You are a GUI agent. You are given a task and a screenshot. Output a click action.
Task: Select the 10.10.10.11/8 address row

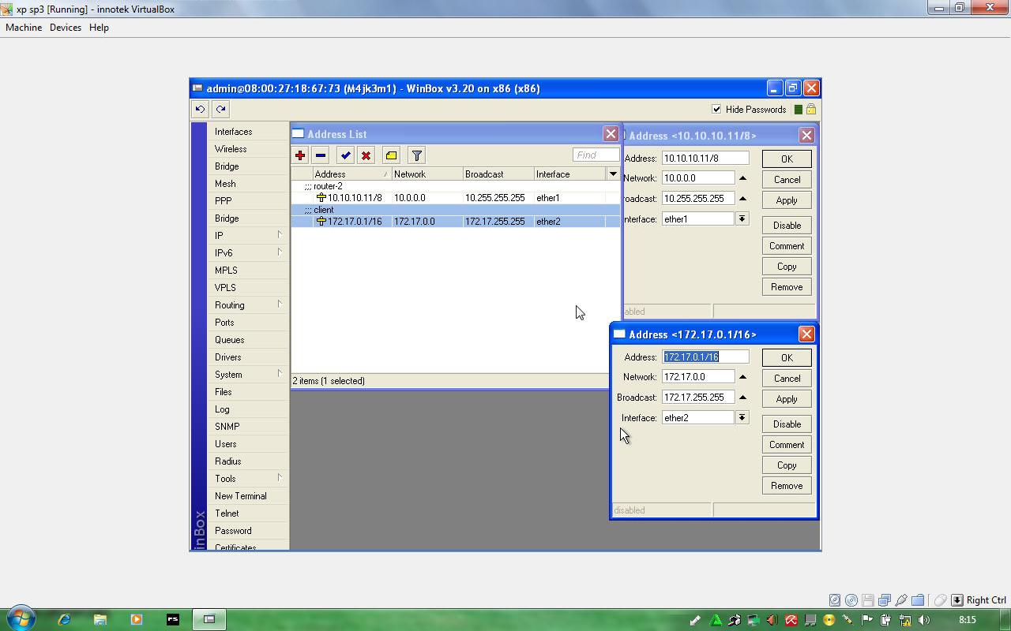(456, 198)
